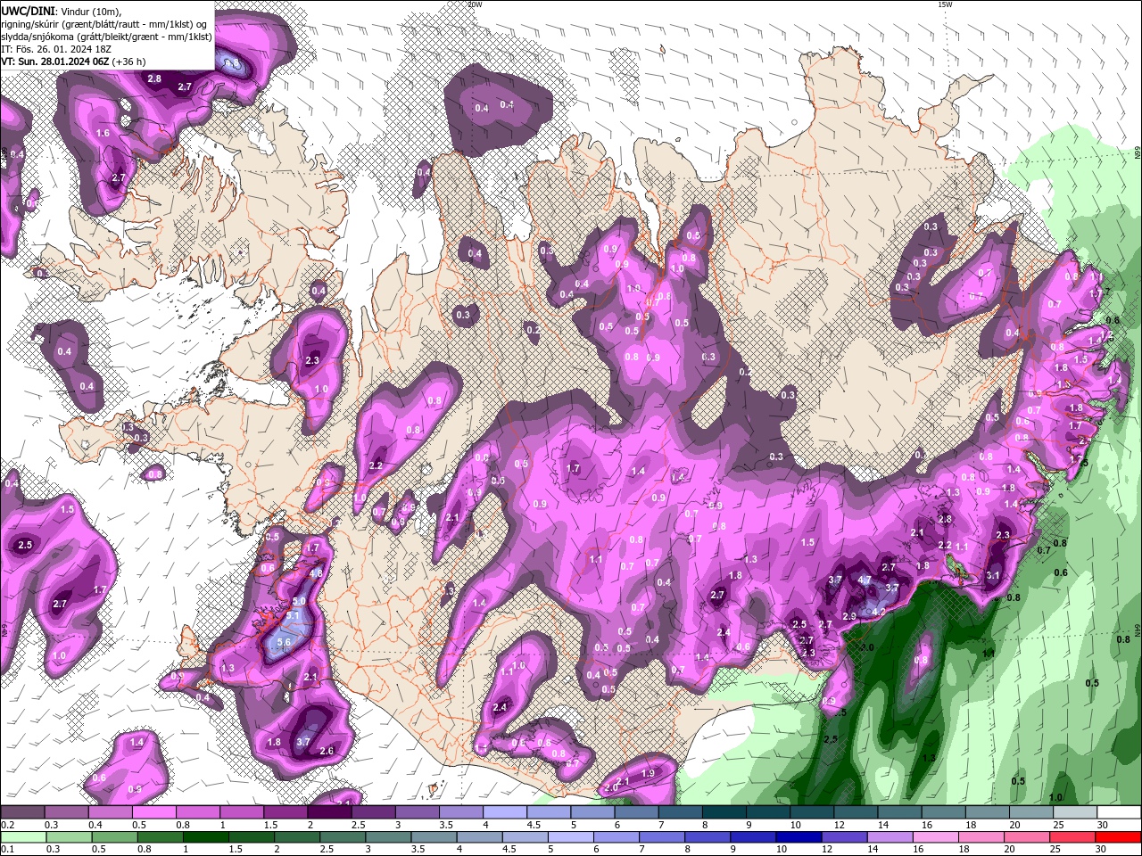The width and height of the screenshot is (1142, 856).
Task: Click the '4.2' value near the southeast coast
Action: 879,613
